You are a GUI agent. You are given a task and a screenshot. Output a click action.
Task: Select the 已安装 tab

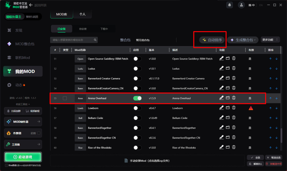click(x=61, y=29)
